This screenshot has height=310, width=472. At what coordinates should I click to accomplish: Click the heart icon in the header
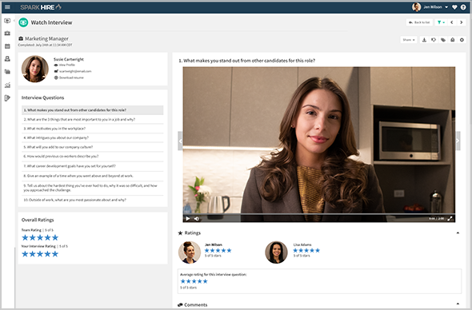[454, 7]
